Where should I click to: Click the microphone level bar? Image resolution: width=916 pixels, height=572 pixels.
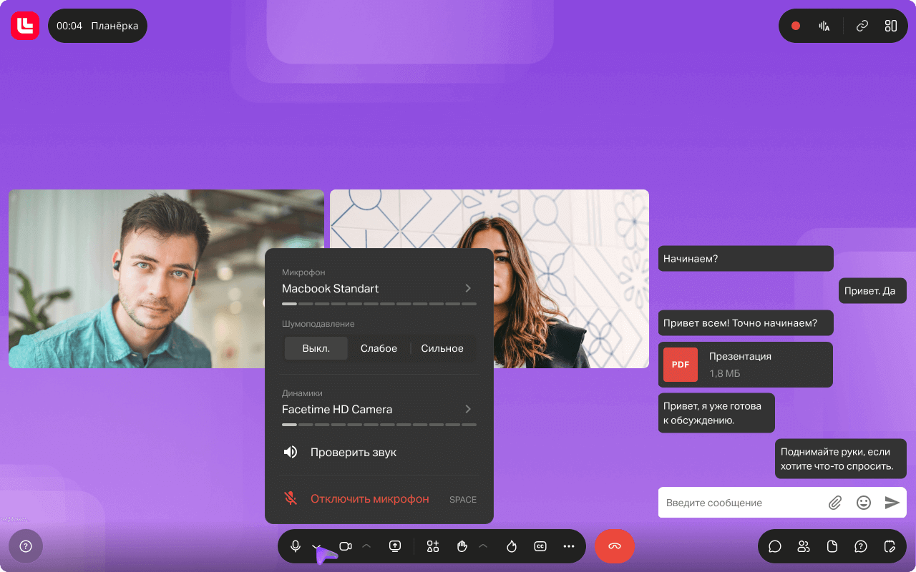click(x=379, y=304)
